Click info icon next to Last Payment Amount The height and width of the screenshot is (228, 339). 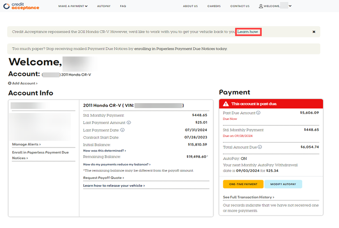point(129,122)
